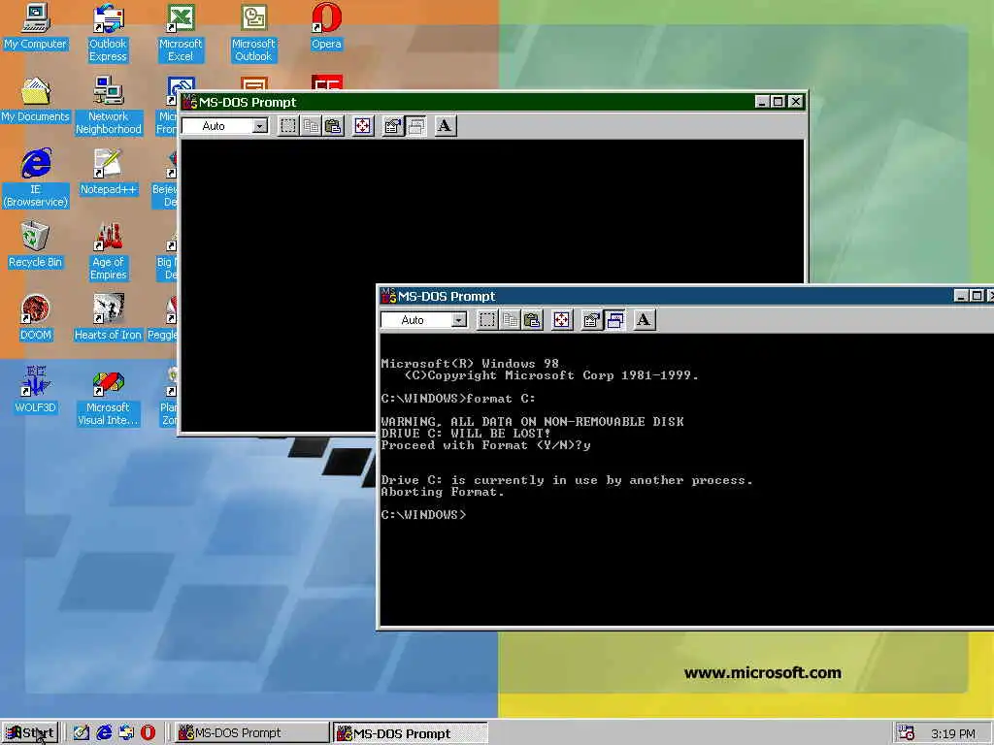Screen dimensions: 994x745
Task: Launch Opera from quick launch bar
Action: coord(148,733)
